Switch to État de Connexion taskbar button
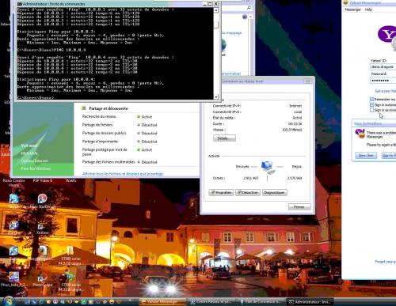396x306 pixels. point(261,301)
